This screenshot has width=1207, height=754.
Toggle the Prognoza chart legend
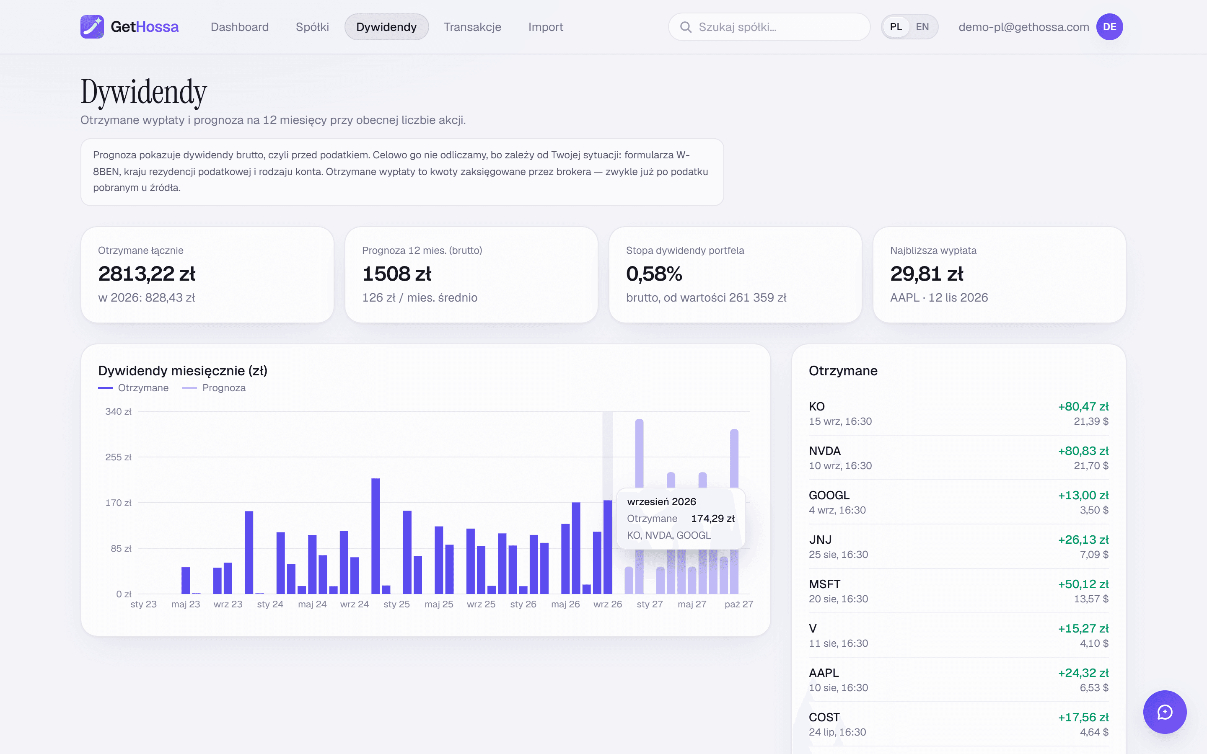pyautogui.click(x=214, y=388)
